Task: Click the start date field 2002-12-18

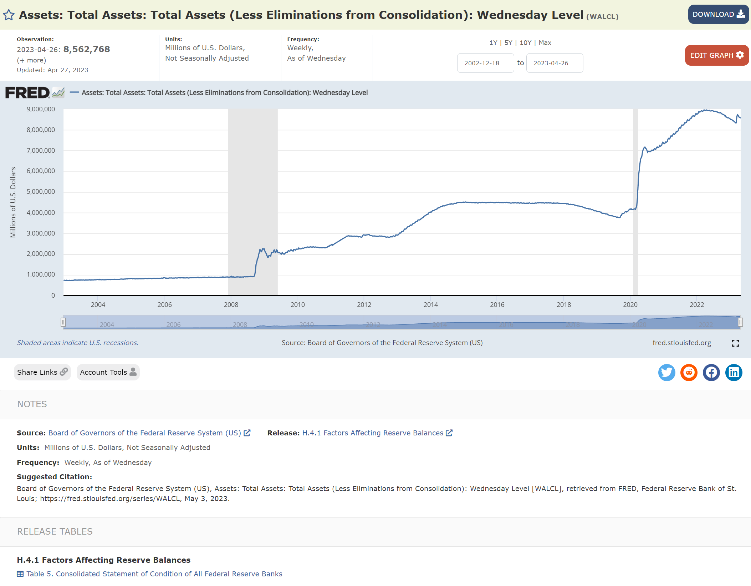Action: (485, 63)
